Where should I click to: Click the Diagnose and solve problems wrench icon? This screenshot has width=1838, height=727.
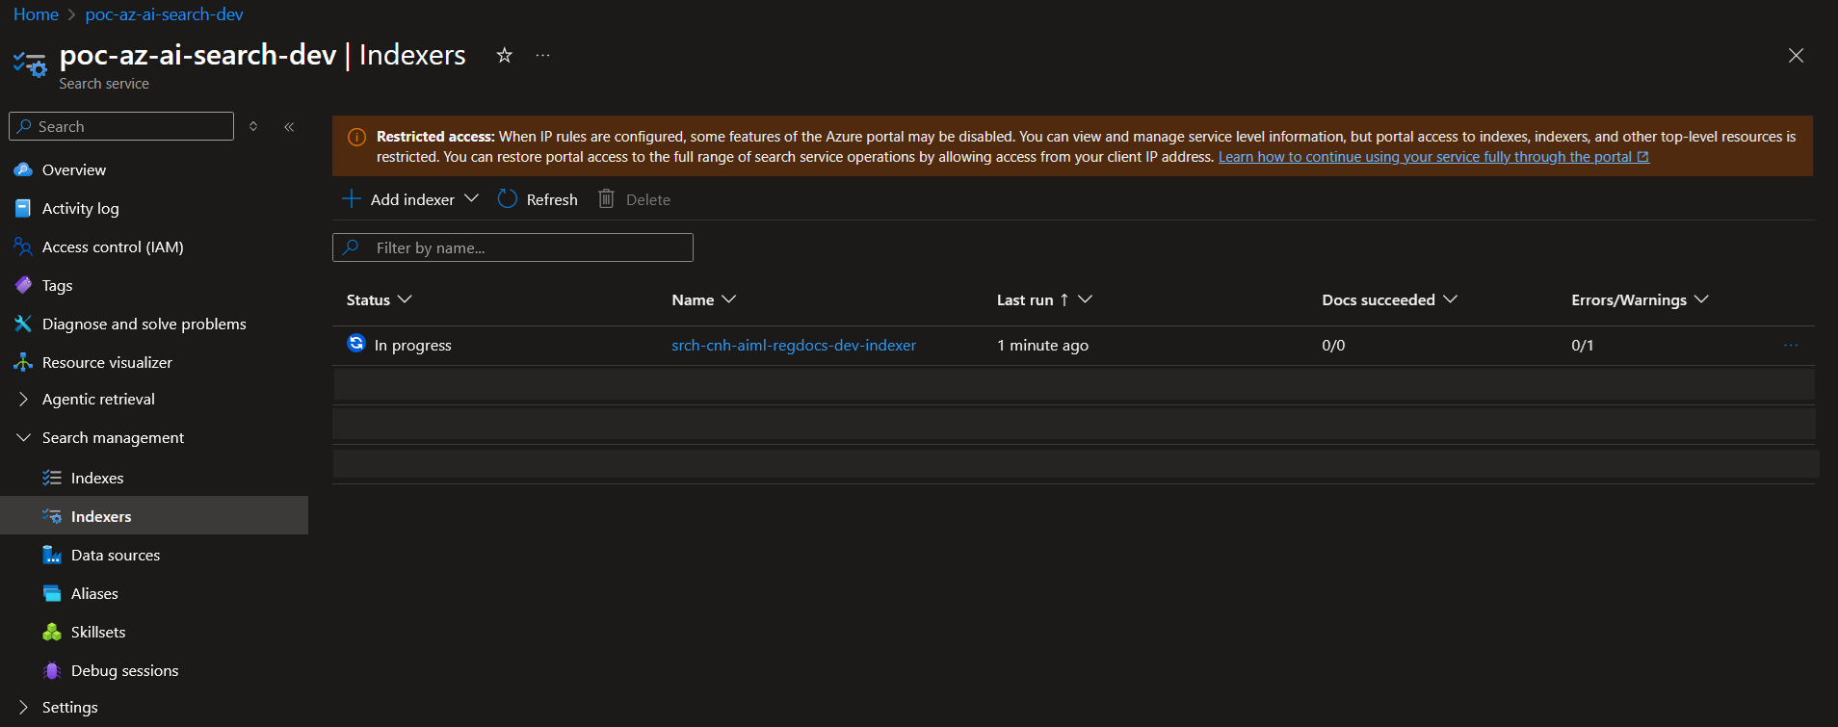tap(23, 324)
